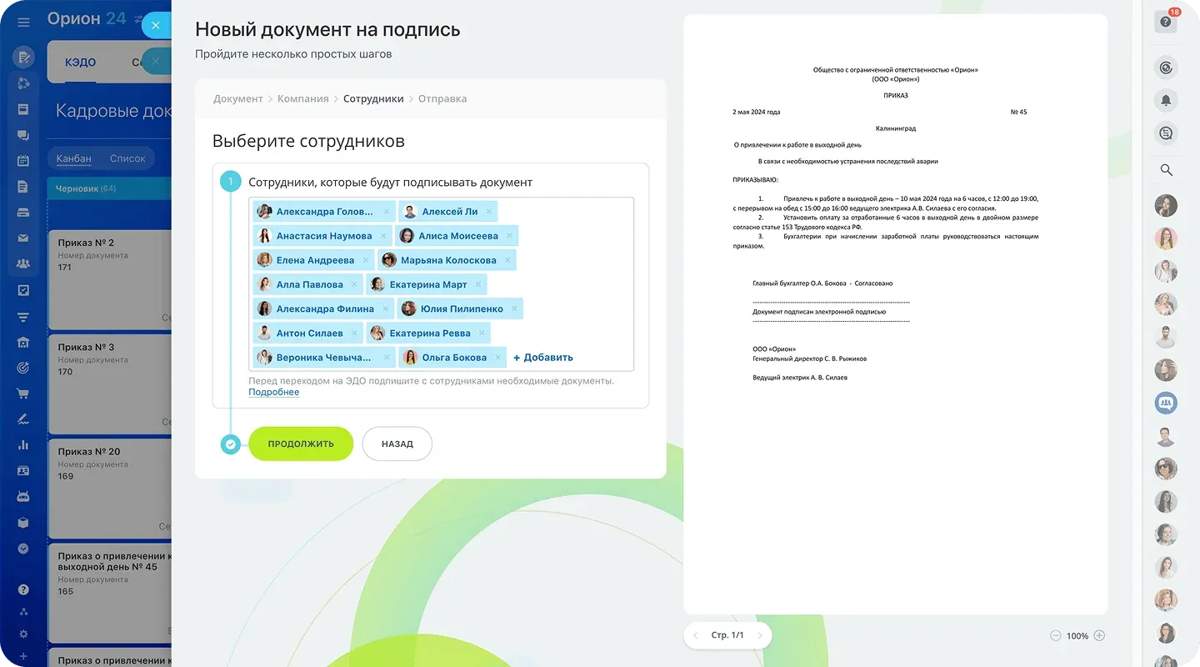Screen dimensions: 1200x667
Task: Open help panel showing 18 badge
Action: tap(1166, 21)
